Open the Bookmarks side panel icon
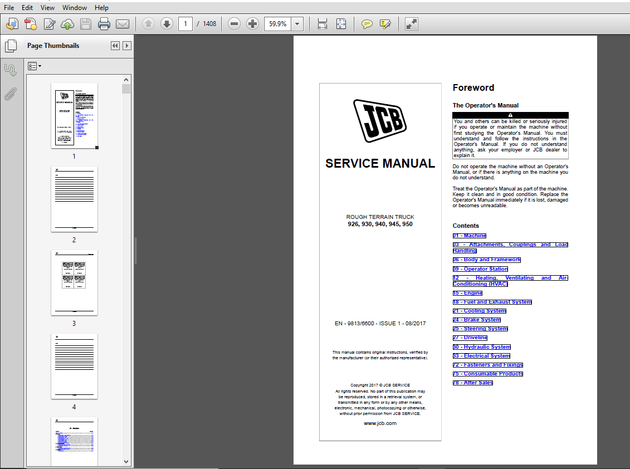 tap(11, 70)
